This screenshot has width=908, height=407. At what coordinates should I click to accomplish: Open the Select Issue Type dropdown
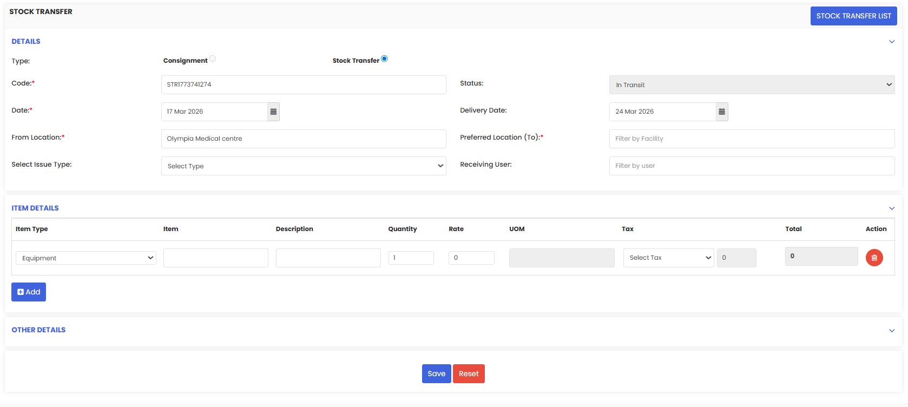pyautogui.click(x=304, y=166)
